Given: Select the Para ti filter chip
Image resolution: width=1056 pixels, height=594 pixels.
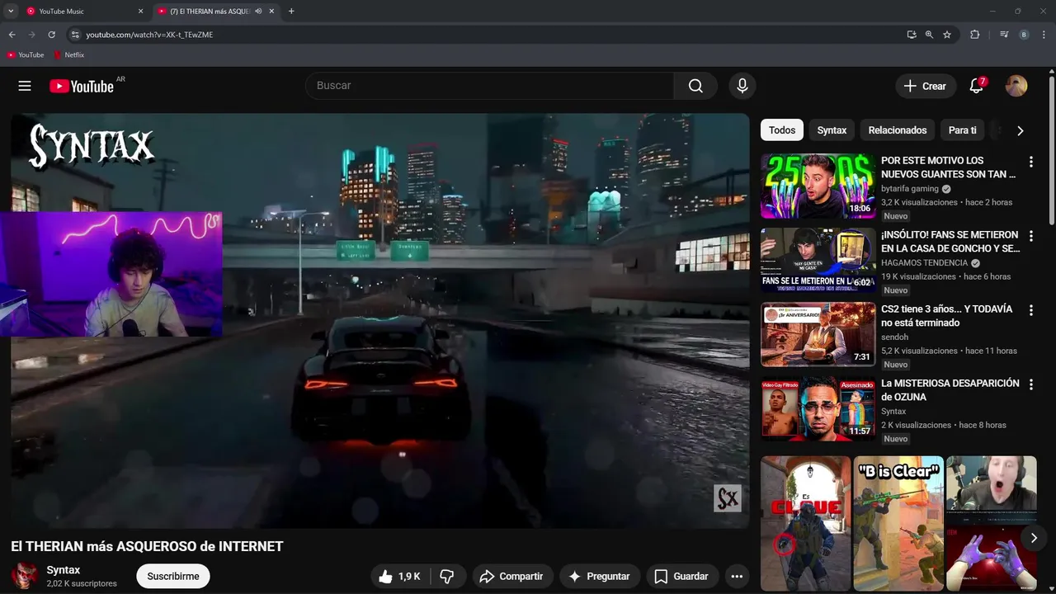Looking at the screenshot, I should [962, 130].
